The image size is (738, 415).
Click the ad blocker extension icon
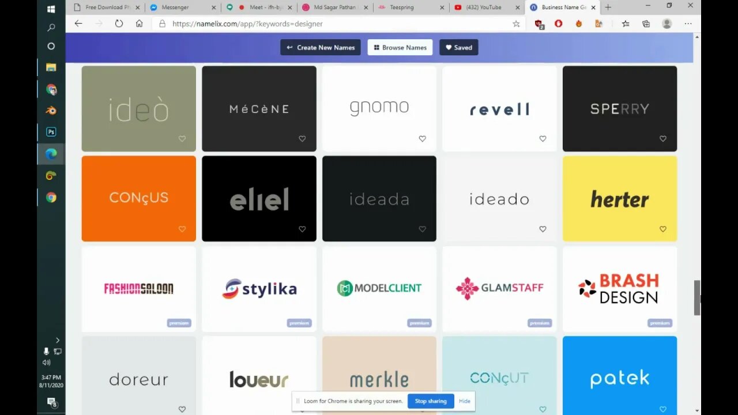539,24
